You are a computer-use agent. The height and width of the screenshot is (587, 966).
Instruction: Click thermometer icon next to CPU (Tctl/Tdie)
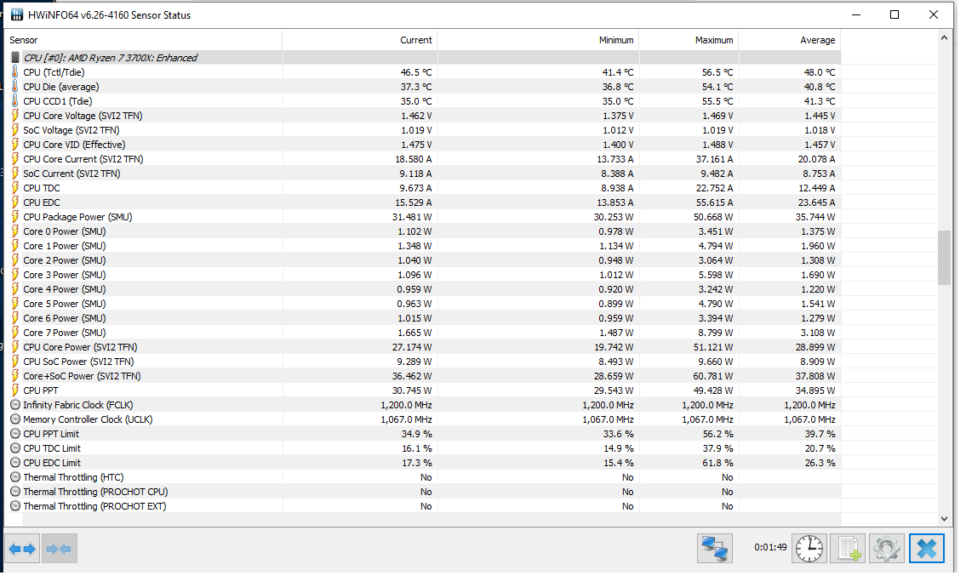[x=15, y=72]
